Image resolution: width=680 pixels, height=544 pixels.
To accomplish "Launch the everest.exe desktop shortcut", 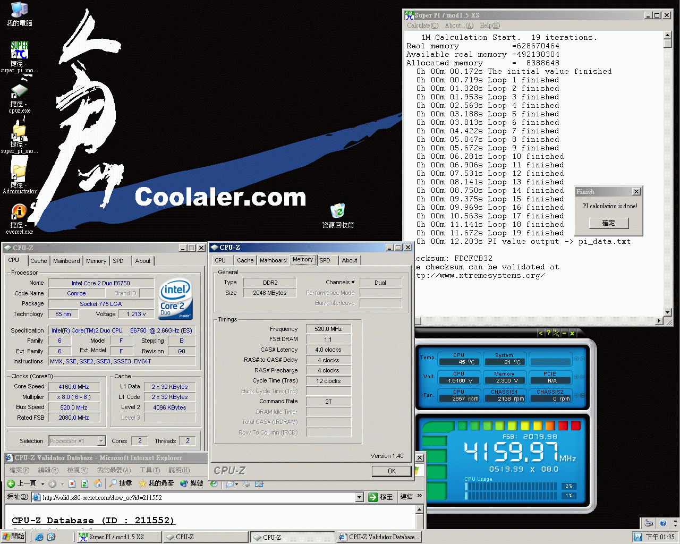I will (20, 219).
